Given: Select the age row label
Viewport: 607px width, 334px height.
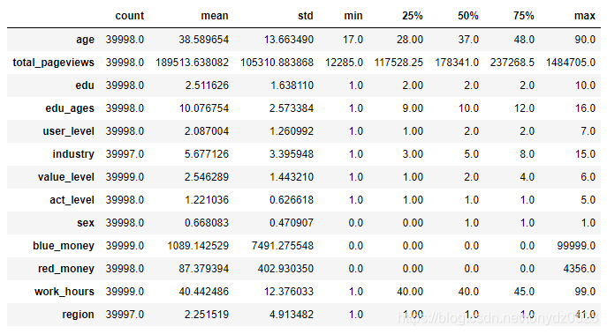Looking at the screenshot, I should coord(85,40).
